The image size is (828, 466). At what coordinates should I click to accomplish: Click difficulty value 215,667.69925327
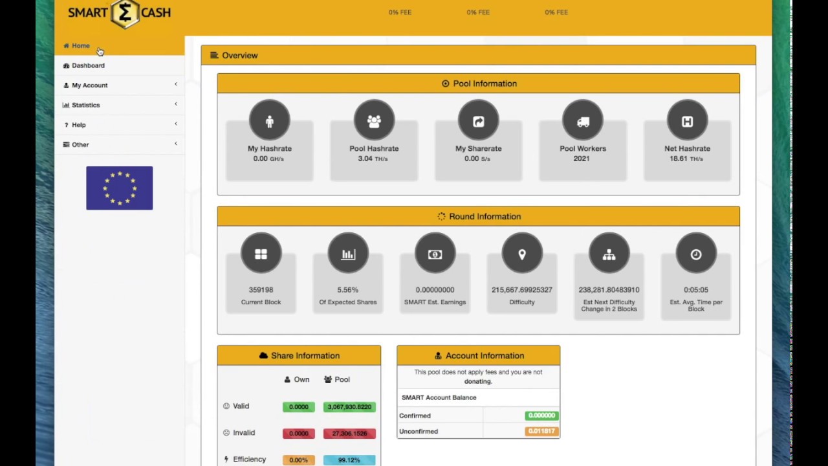coord(522,290)
